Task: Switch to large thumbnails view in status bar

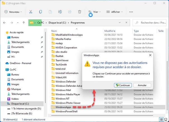Action: [x=166, y=119]
